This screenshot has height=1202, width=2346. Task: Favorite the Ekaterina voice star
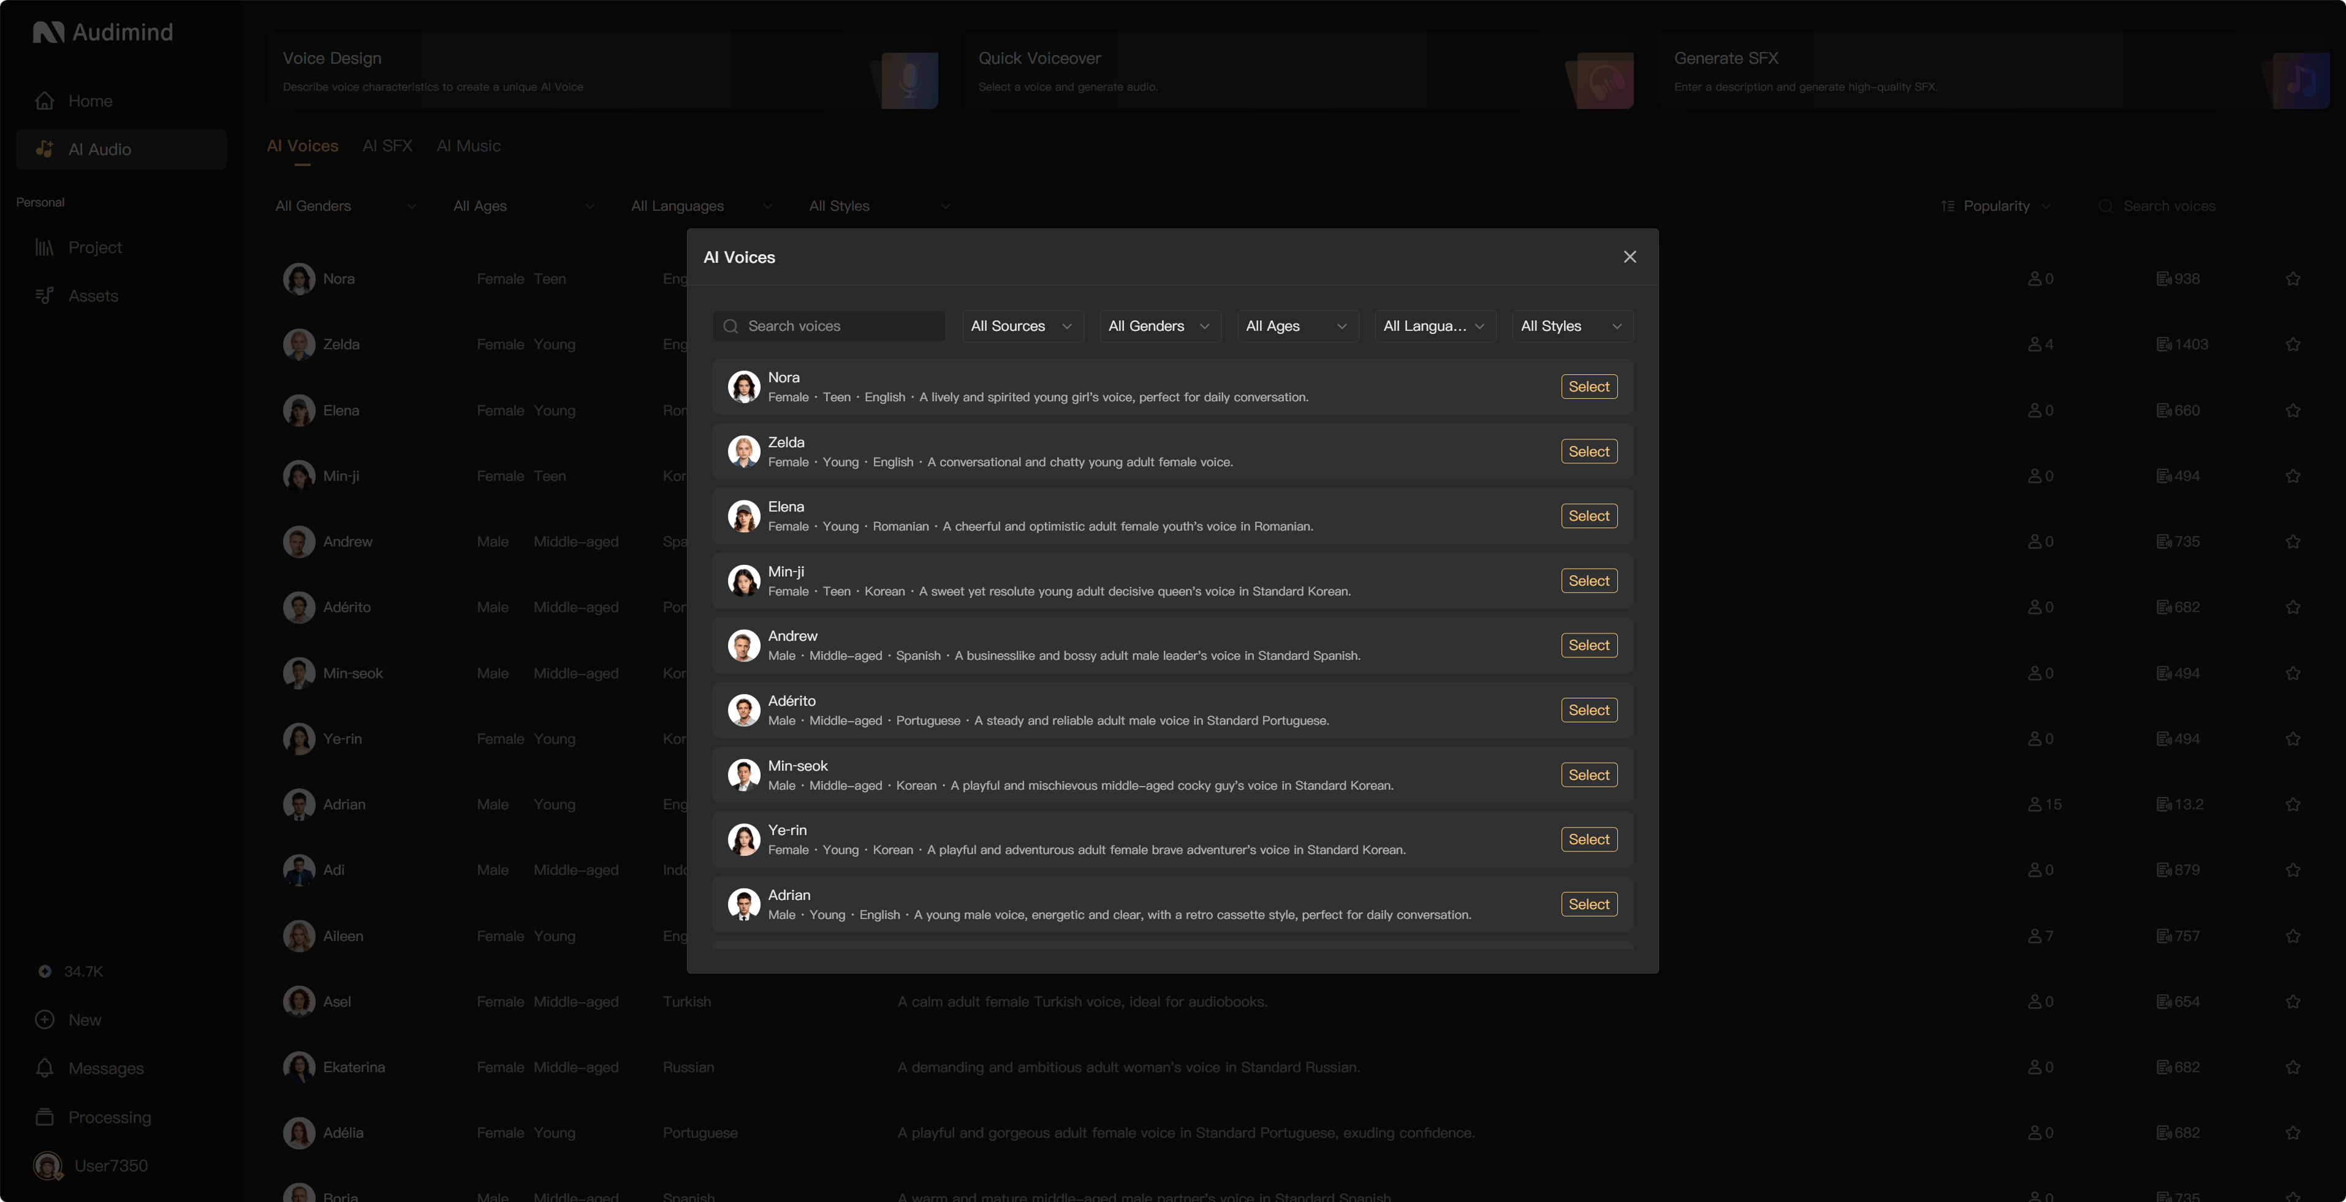(2293, 1067)
